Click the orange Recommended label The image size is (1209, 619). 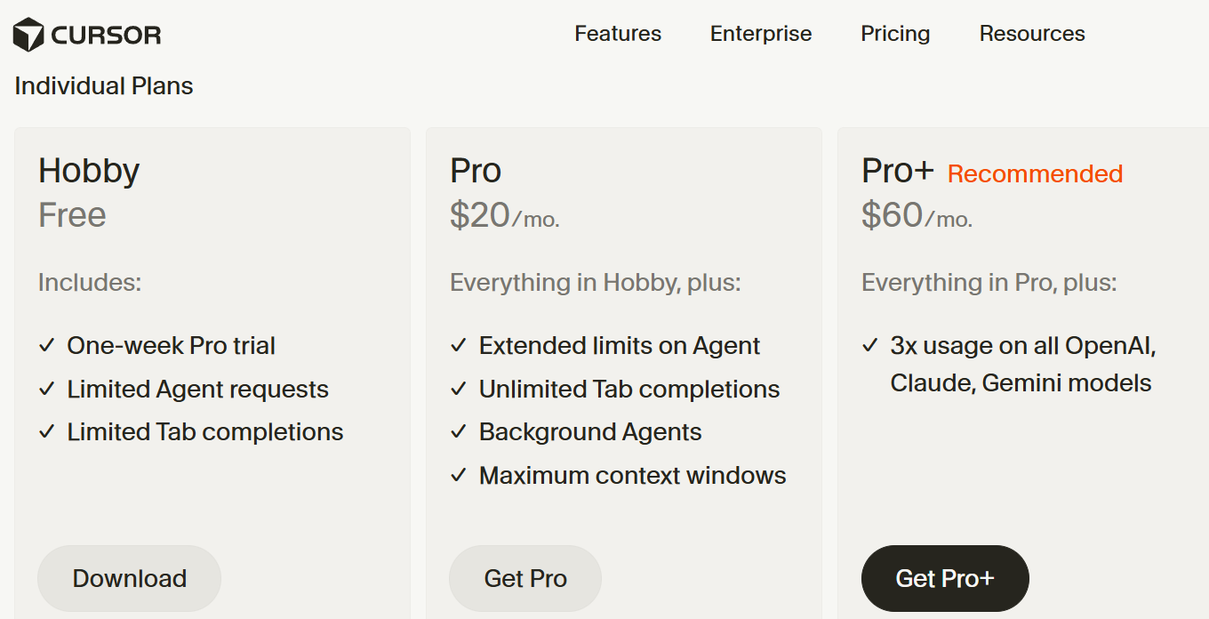point(1035,173)
